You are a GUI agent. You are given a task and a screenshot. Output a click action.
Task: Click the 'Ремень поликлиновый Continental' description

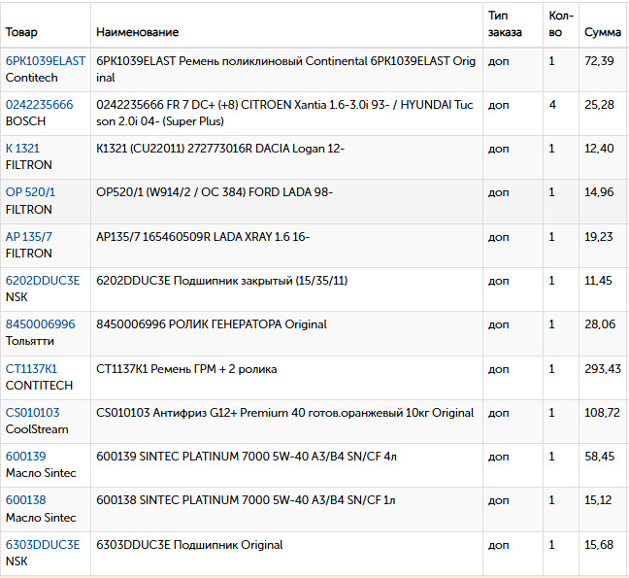click(x=285, y=69)
